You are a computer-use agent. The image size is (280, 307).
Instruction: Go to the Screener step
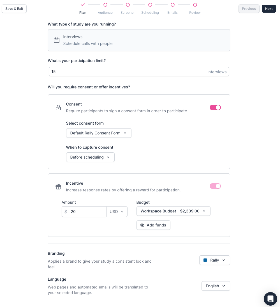tap(128, 5)
